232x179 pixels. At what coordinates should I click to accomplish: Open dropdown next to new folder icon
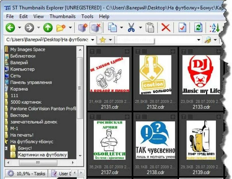[x=70, y=27]
